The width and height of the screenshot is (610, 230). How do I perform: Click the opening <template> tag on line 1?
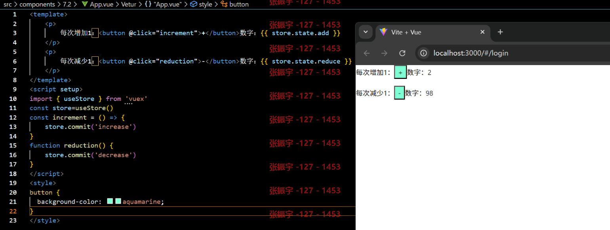click(x=48, y=14)
